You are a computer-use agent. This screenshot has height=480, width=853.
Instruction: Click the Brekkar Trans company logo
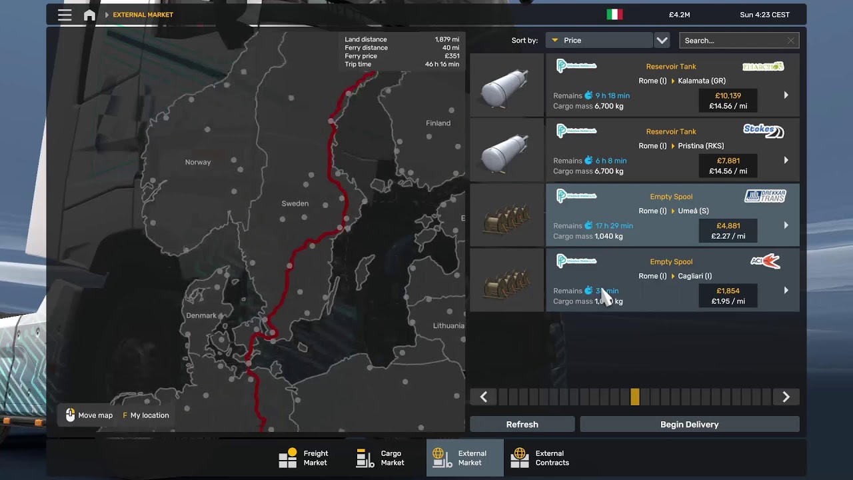click(x=765, y=196)
